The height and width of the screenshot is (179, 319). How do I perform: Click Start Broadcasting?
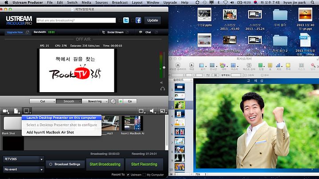pyautogui.click(x=105, y=164)
